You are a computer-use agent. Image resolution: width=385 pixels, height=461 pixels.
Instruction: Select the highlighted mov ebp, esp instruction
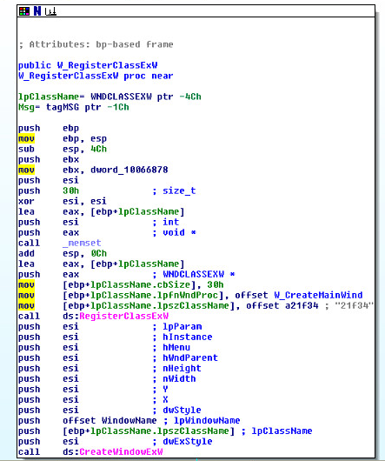(63, 138)
